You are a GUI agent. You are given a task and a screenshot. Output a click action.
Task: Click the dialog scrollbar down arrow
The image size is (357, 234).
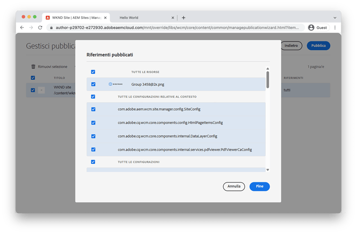pos(268,170)
